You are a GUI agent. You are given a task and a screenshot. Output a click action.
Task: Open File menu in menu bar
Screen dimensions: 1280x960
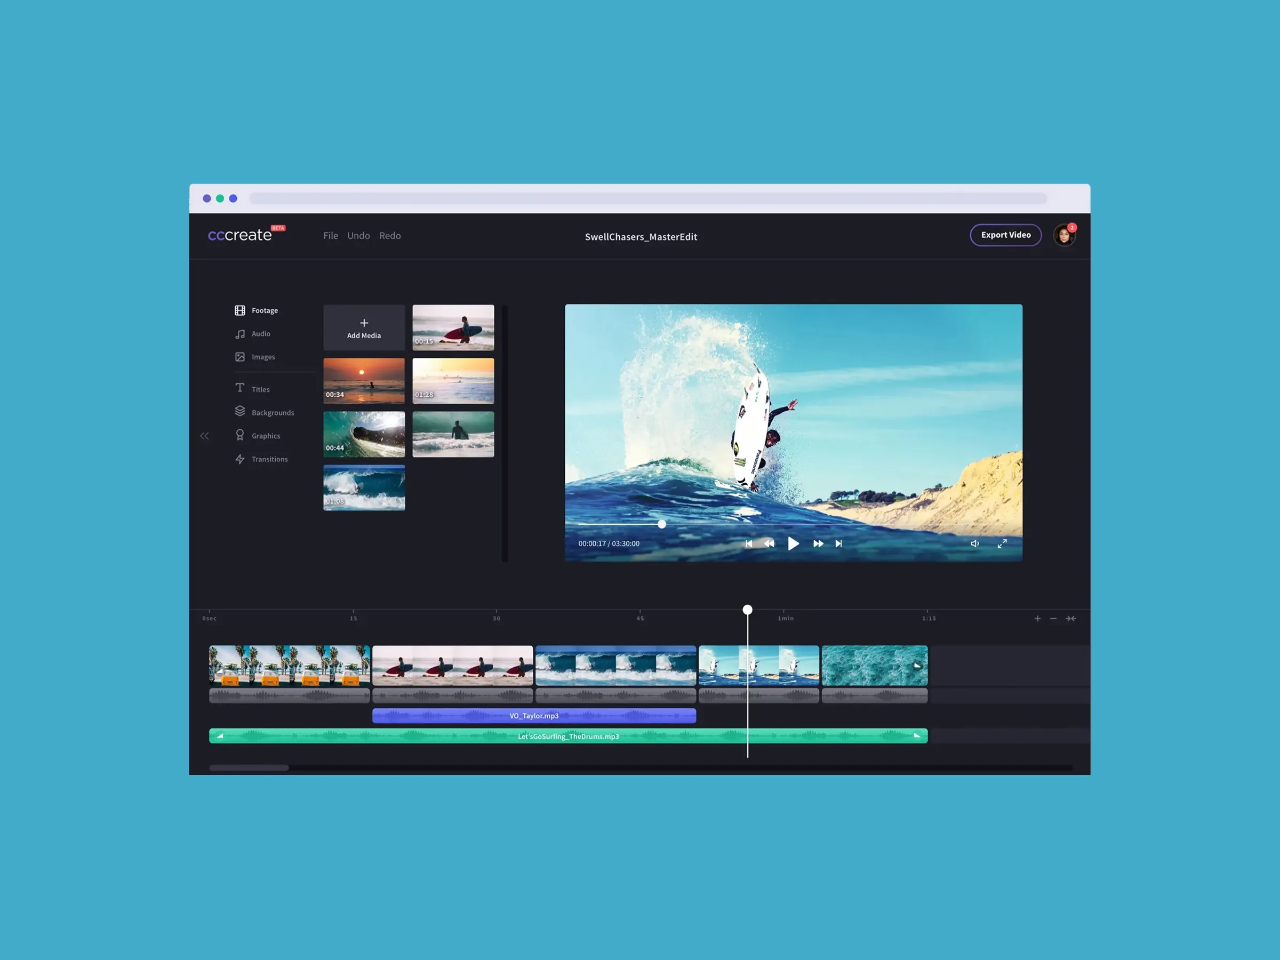click(330, 235)
